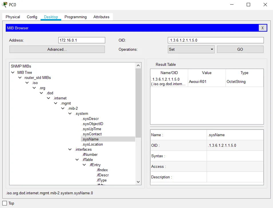Click the OID value in details table
Viewport: 273px width, 208px height.
click(x=235, y=145)
